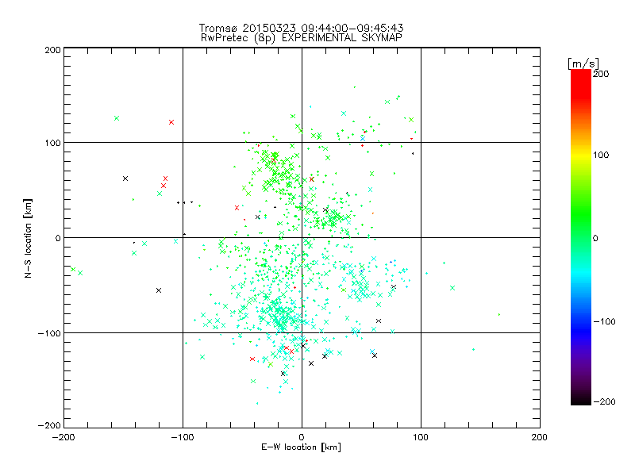
Task: Click the cyan X marker near (127, -53) km
Action: click(x=452, y=288)
